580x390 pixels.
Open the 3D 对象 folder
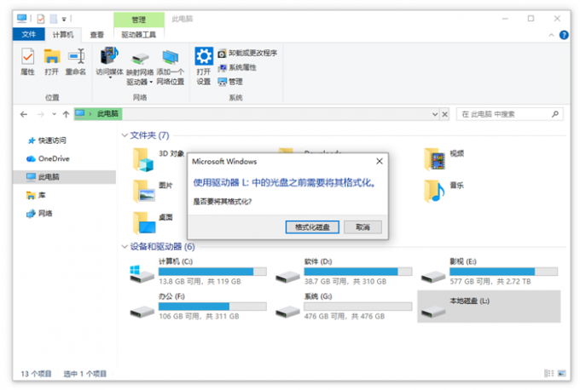pyautogui.click(x=158, y=159)
